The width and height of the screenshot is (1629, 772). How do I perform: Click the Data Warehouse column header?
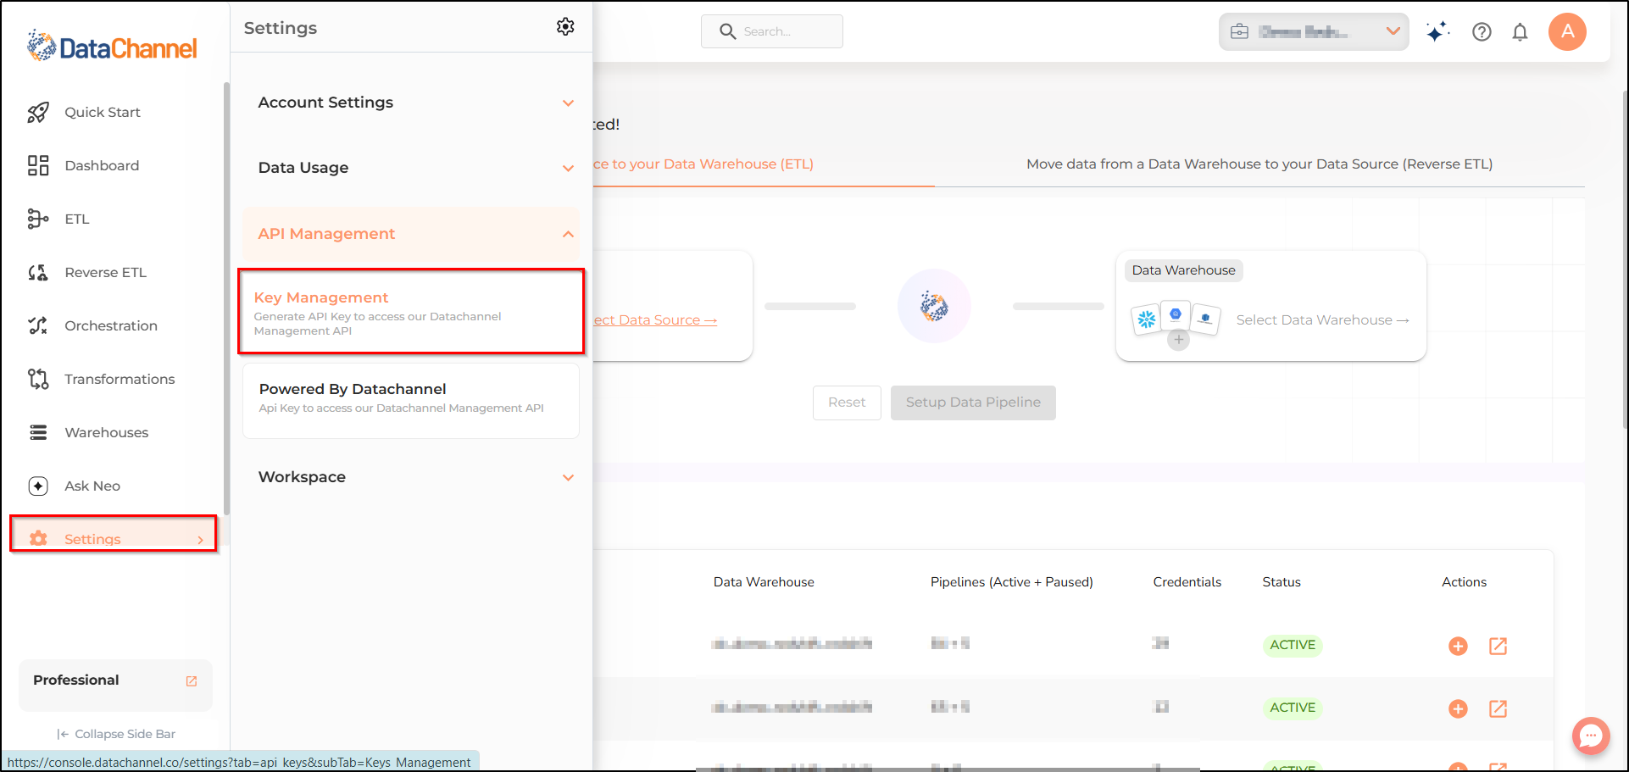click(x=764, y=582)
